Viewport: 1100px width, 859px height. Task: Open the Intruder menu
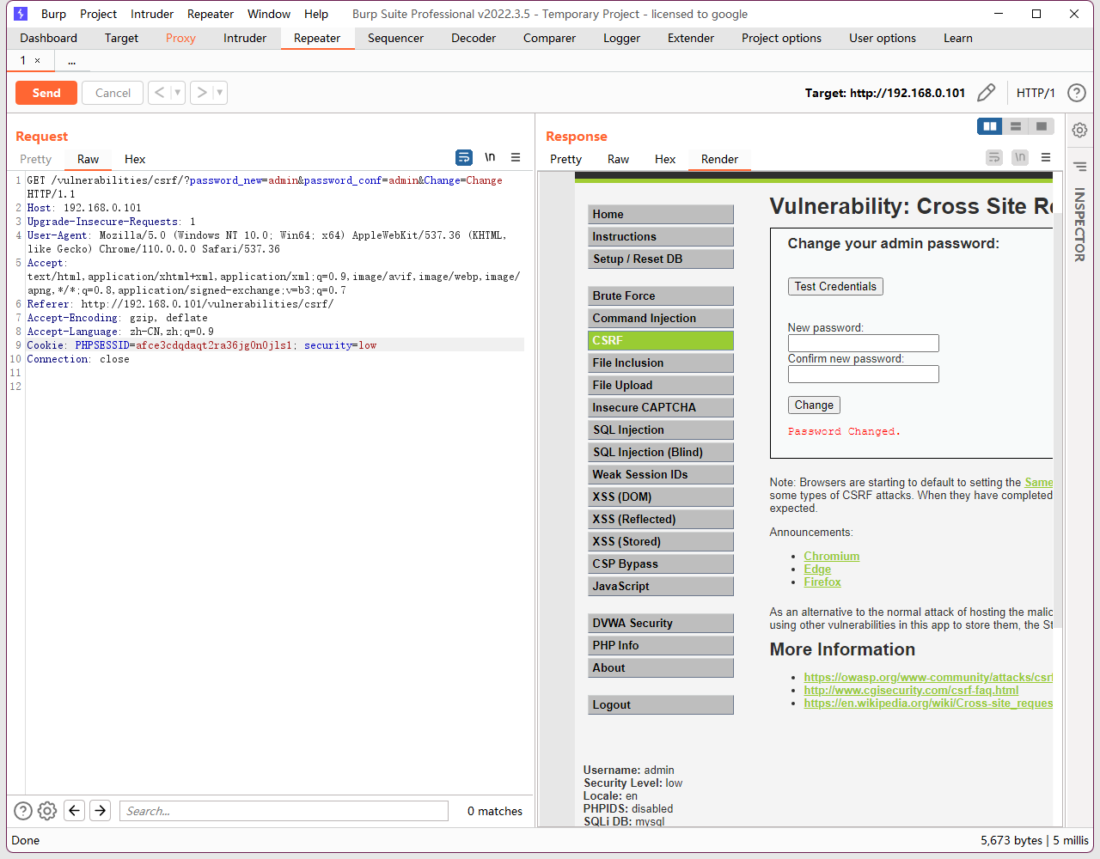point(152,14)
